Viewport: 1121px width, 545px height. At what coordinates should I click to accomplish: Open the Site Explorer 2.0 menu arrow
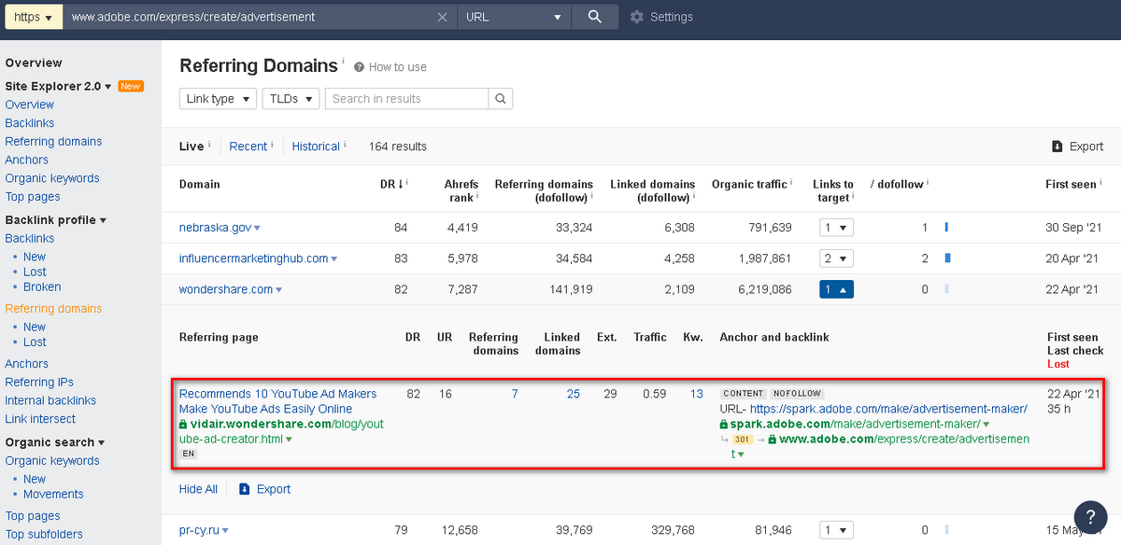click(x=108, y=87)
